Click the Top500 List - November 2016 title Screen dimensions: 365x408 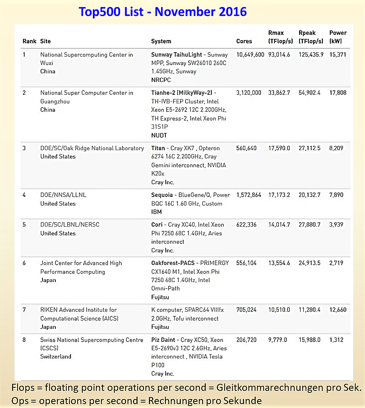pos(163,12)
